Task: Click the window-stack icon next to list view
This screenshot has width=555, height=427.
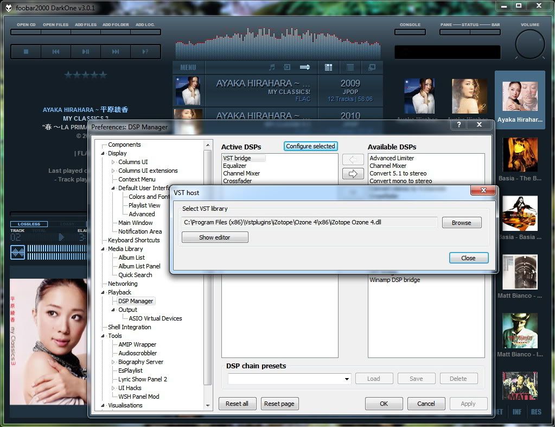Action: 372,67
